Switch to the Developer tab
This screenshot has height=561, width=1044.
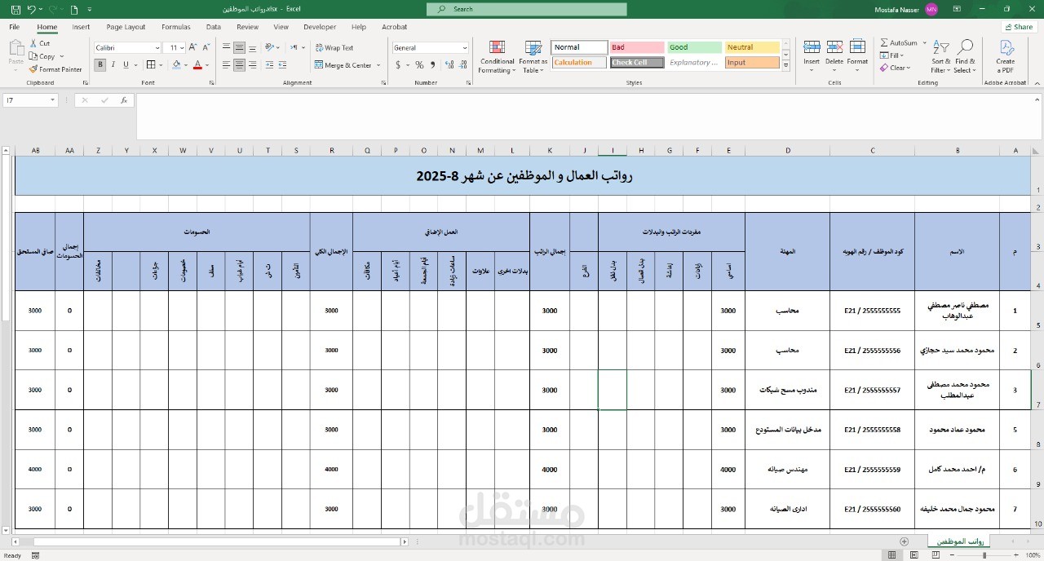[320, 27]
